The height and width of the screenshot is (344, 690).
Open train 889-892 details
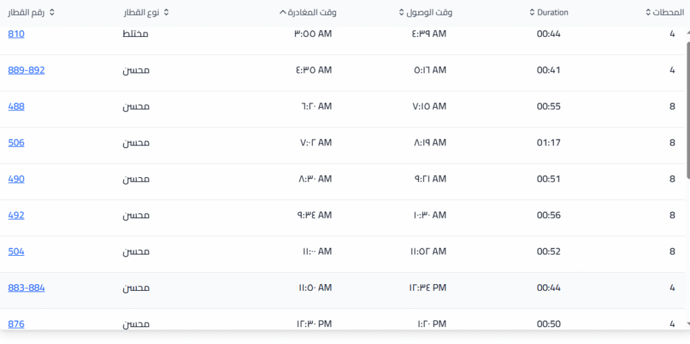[26, 70]
